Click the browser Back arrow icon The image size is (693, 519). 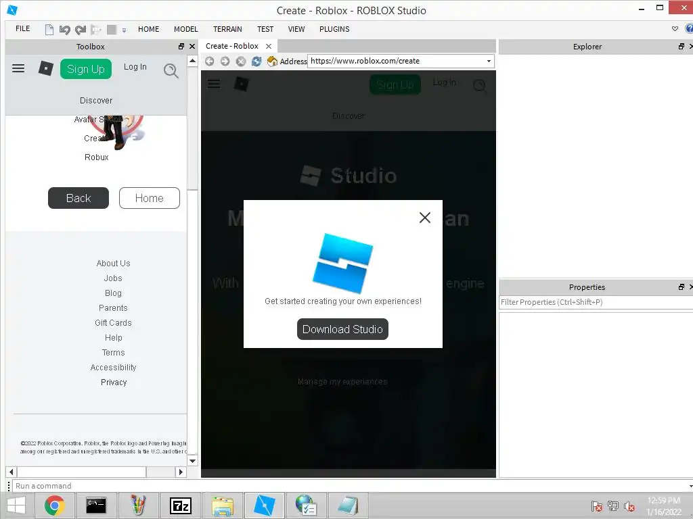point(210,61)
